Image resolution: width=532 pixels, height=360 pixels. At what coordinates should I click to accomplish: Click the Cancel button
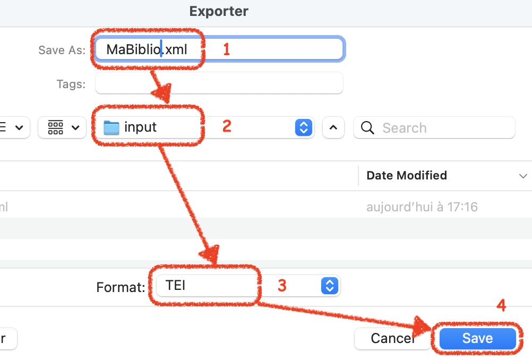click(393, 338)
